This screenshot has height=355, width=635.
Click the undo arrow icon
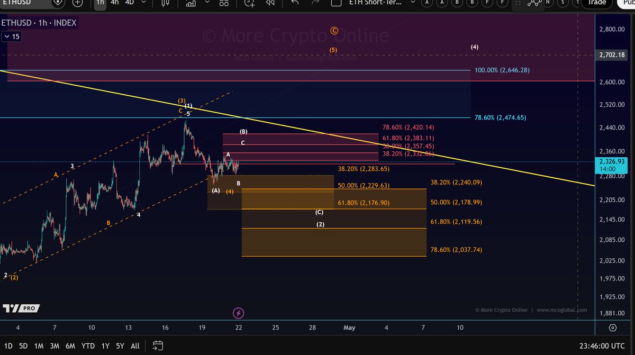click(x=295, y=2)
